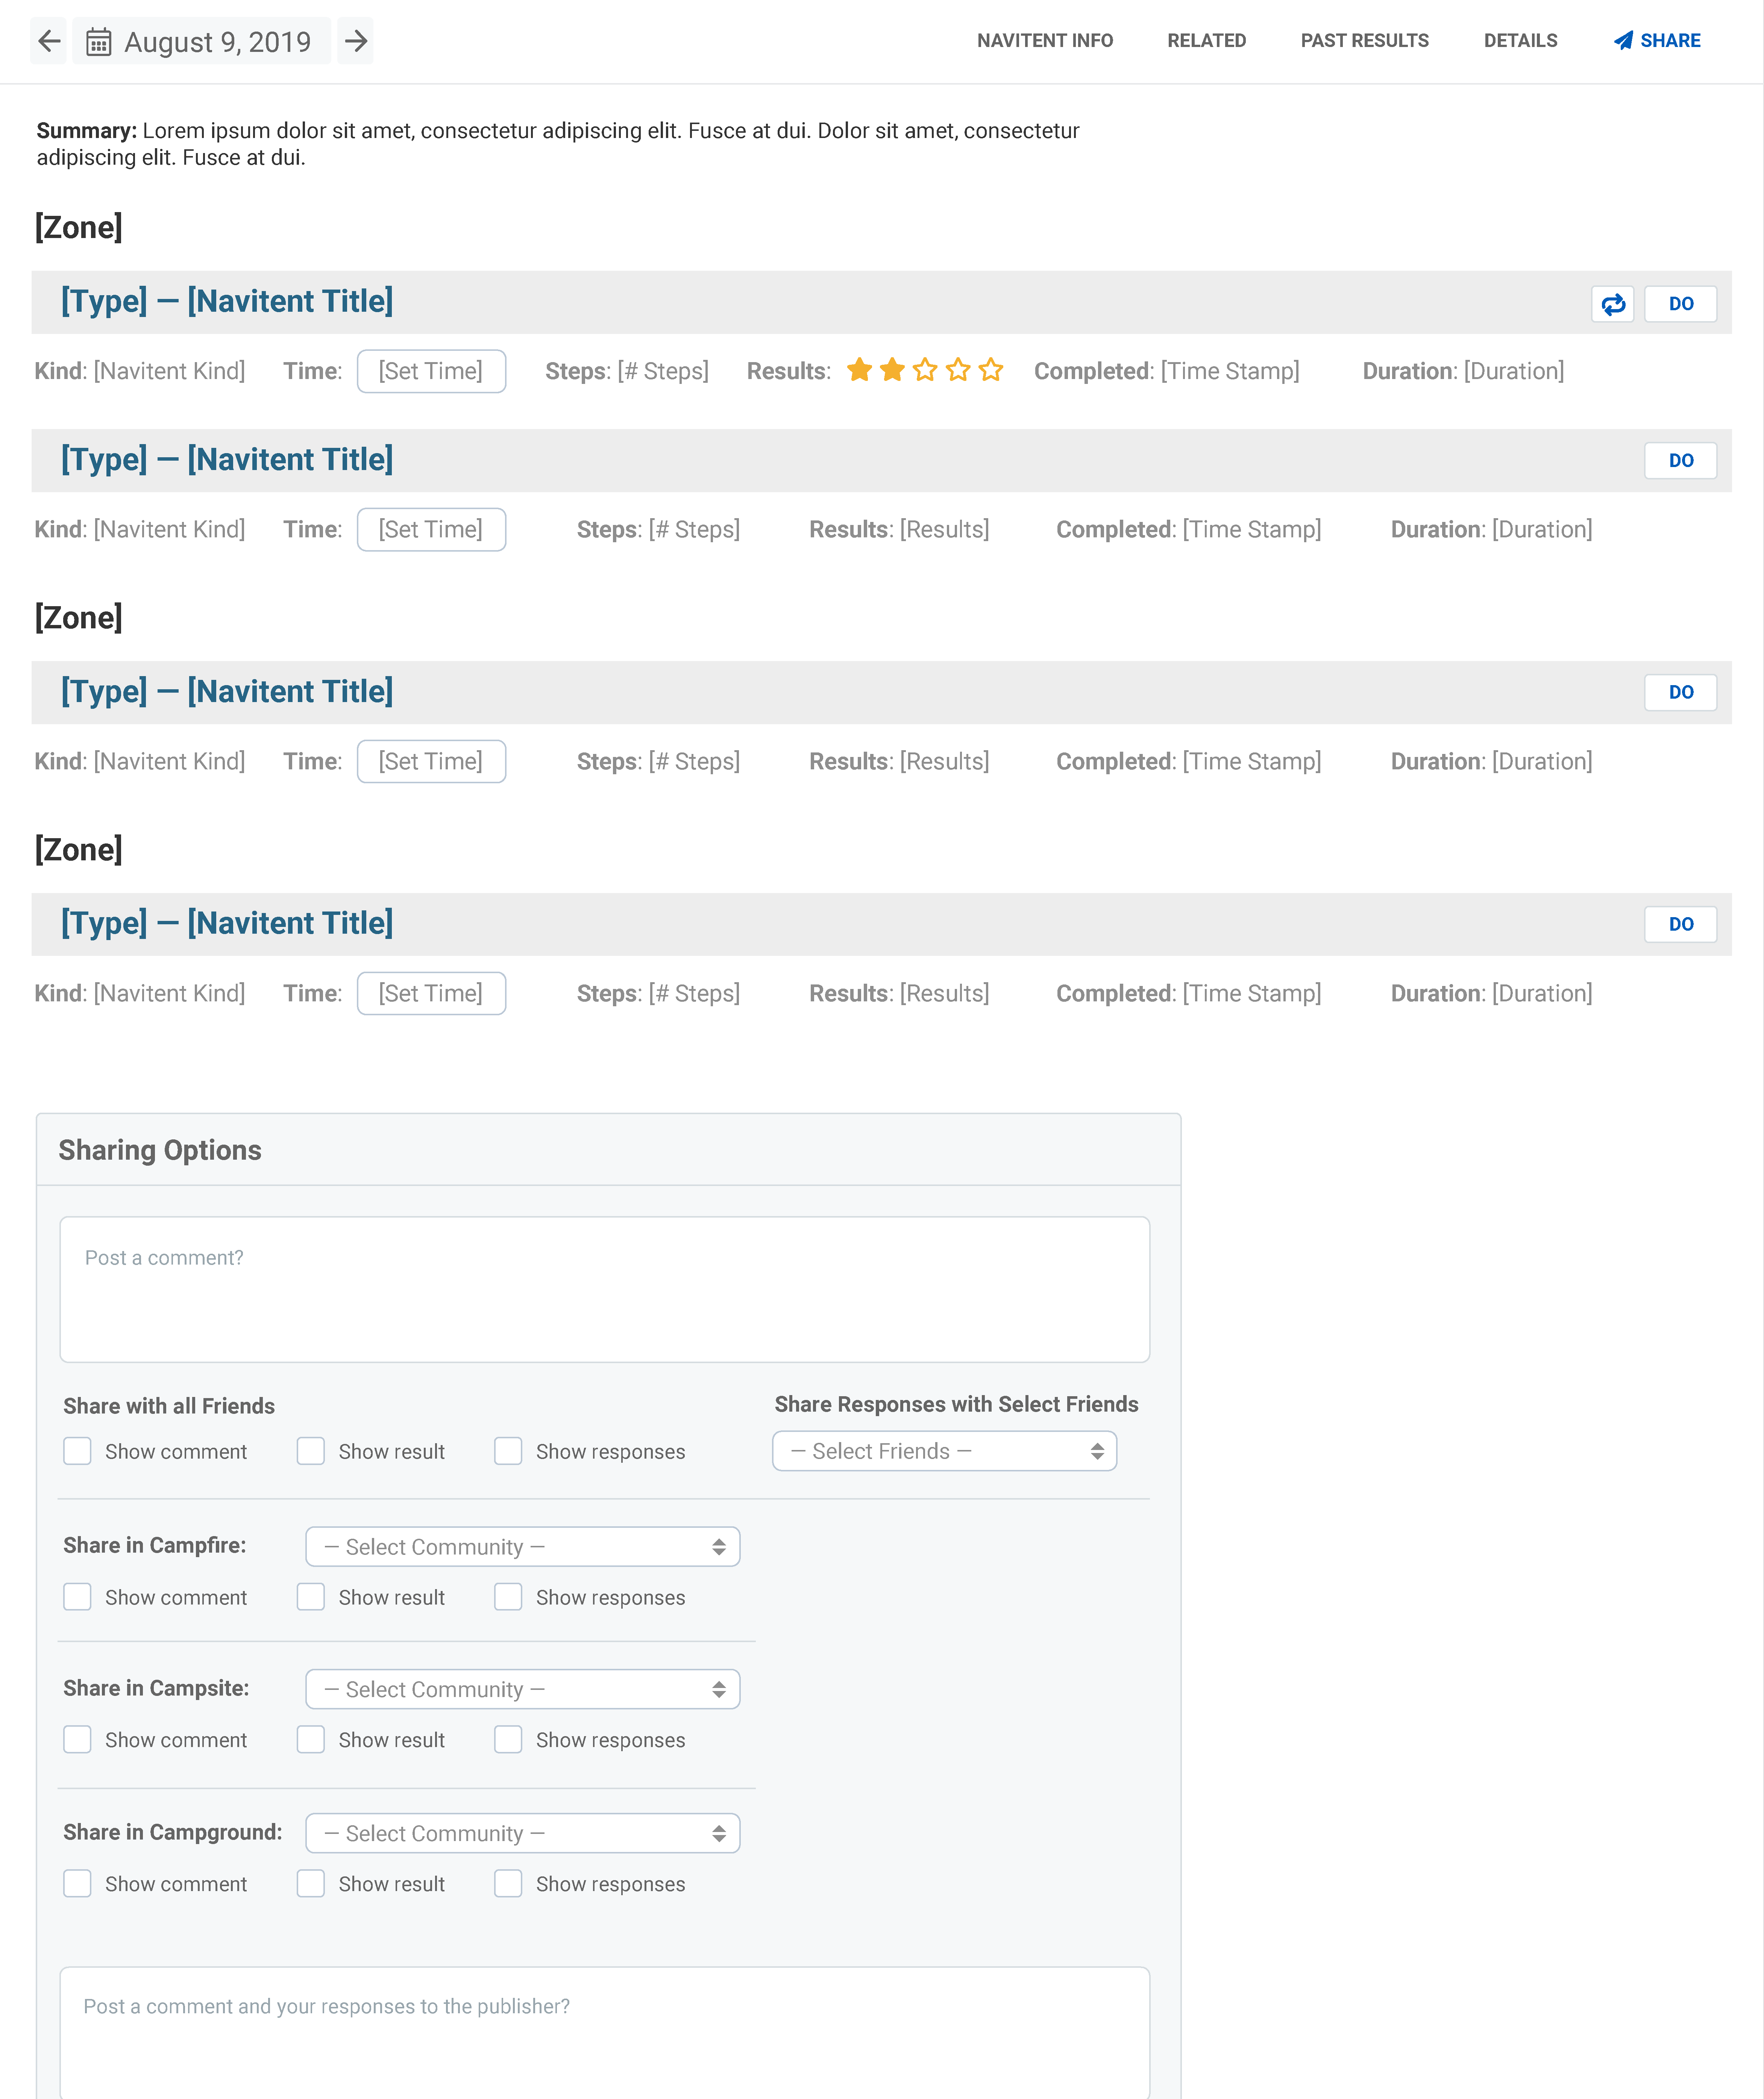The width and height of the screenshot is (1764, 2099).
Task: Check Show comment under Share in Campsite
Action: (x=77, y=1740)
